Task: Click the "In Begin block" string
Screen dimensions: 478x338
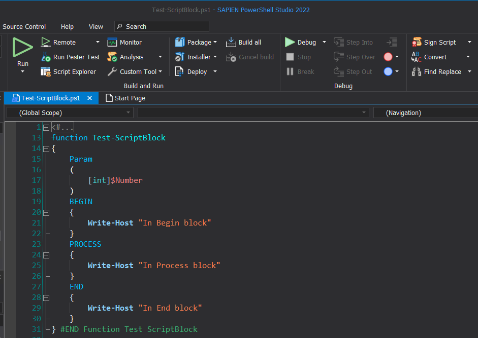Action: (x=175, y=223)
